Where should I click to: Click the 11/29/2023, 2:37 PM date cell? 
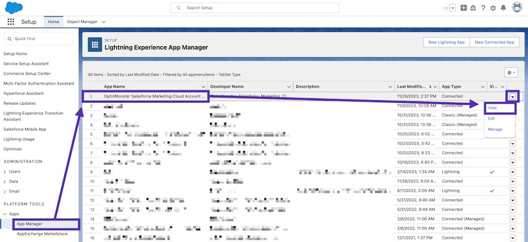(416, 96)
